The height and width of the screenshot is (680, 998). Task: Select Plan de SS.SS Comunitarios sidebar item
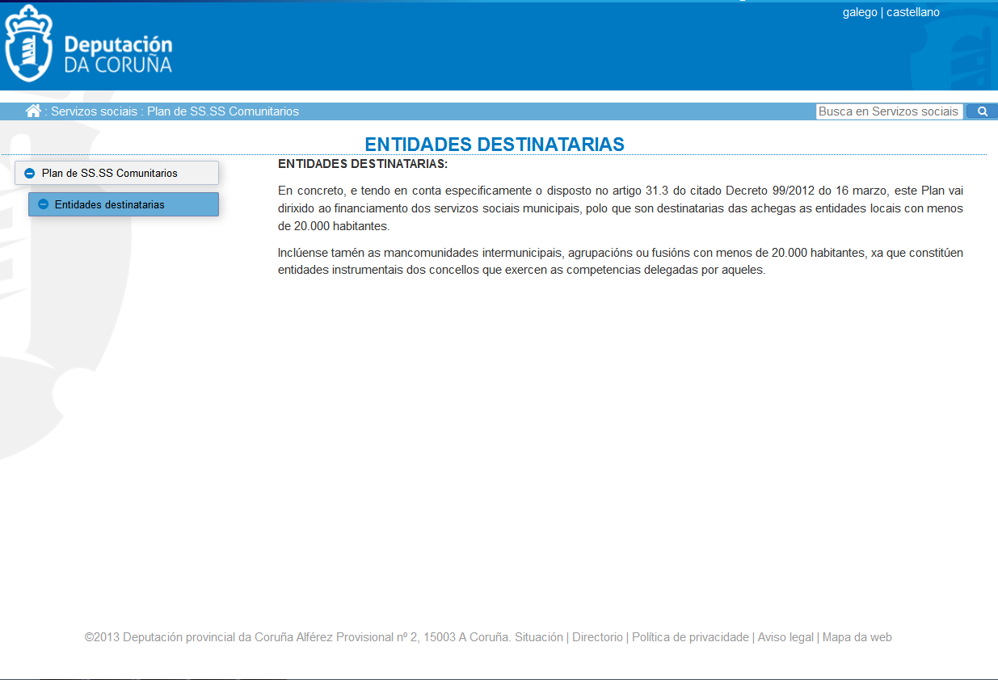tap(110, 173)
